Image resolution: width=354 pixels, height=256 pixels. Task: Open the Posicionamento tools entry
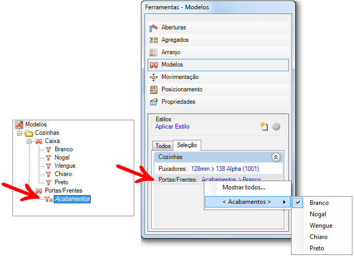tap(218, 90)
